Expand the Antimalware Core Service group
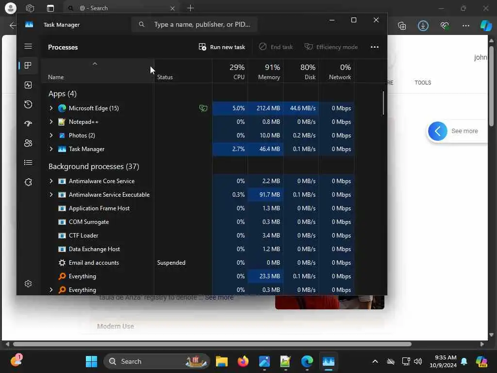The height and width of the screenshot is (373, 497). [x=51, y=181]
